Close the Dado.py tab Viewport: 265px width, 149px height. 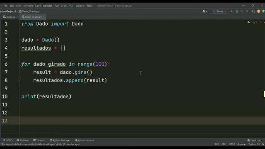[x=17, y=17]
